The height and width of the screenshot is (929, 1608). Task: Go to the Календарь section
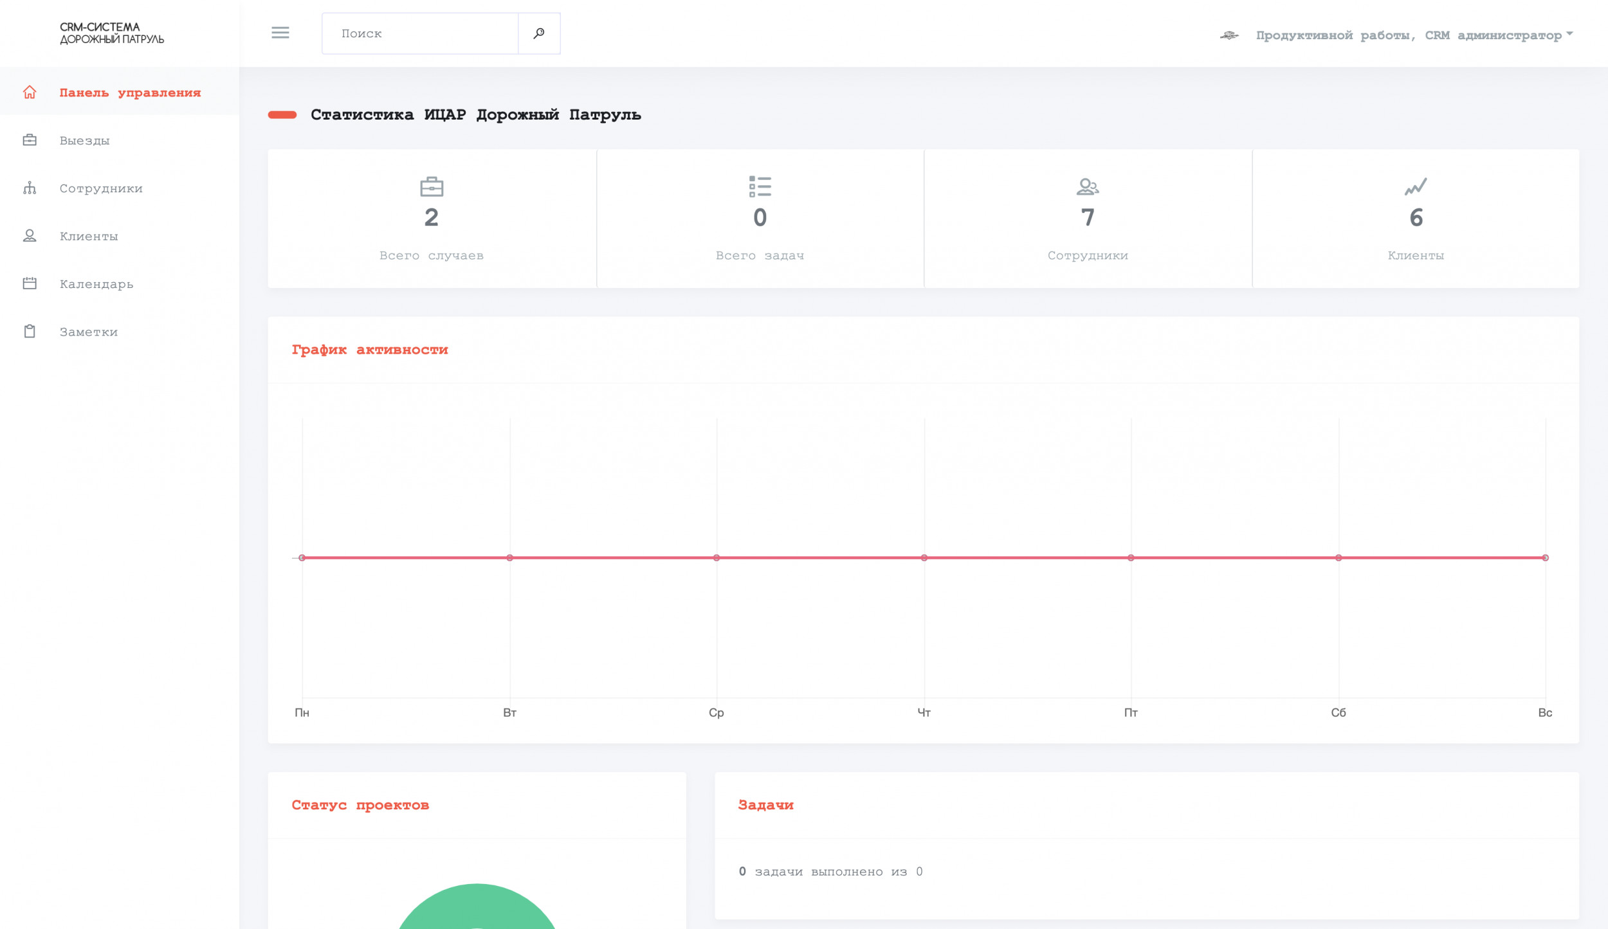point(96,284)
